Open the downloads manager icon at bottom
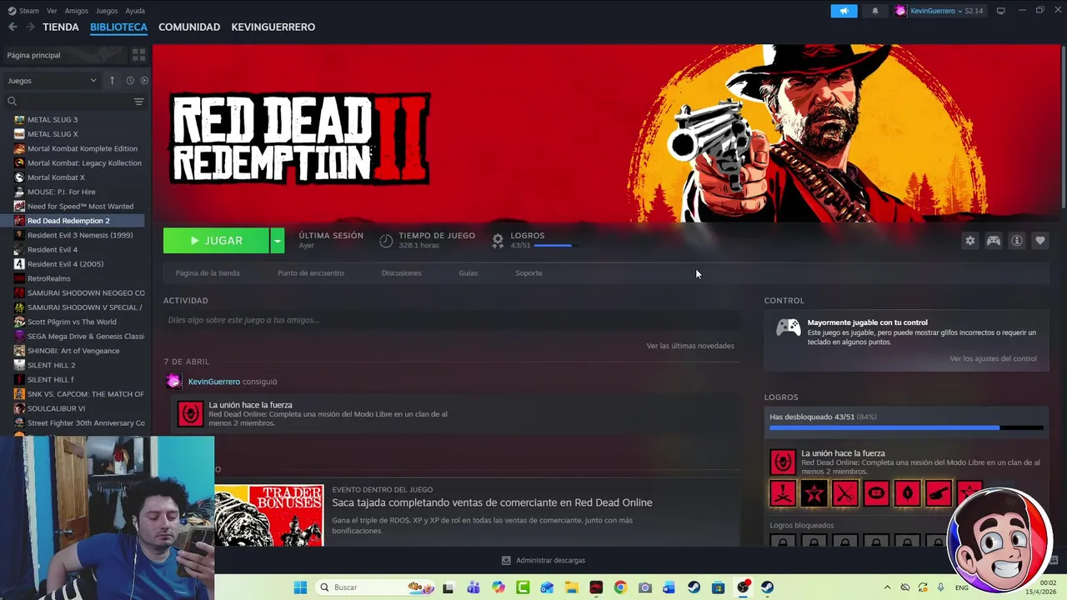 coord(506,560)
